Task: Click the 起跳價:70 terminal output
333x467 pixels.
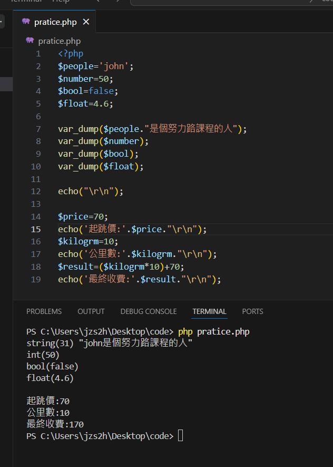Action: click(x=48, y=401)
